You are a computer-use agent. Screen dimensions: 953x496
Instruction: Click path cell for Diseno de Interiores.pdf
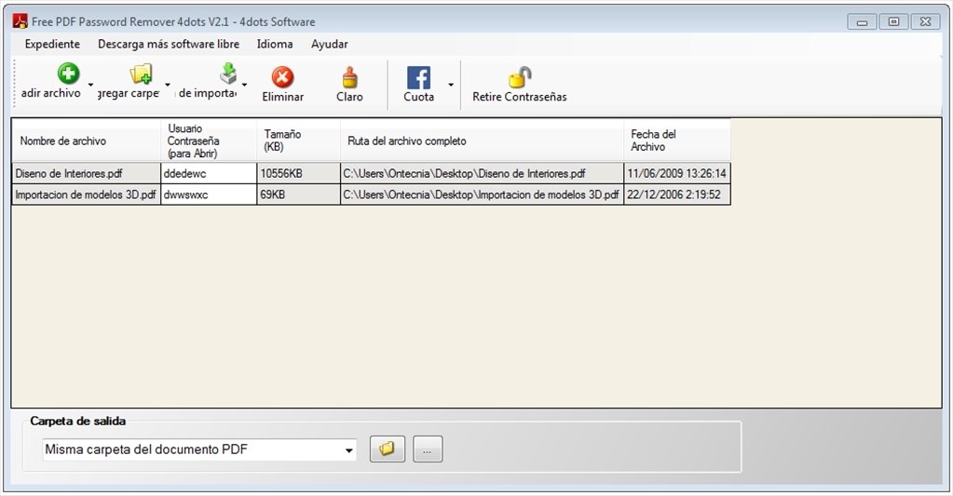tap(482, 174)
